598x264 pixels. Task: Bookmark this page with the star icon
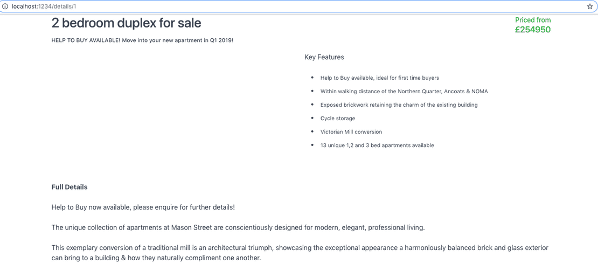point(589,6)
